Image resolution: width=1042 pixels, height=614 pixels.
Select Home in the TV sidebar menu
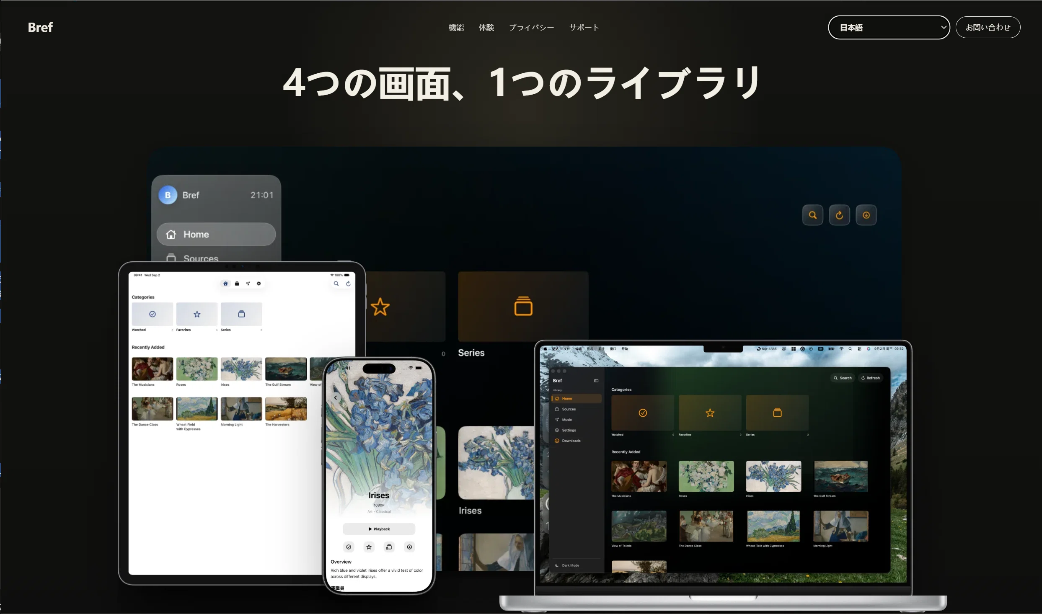(x=216, y=234)
